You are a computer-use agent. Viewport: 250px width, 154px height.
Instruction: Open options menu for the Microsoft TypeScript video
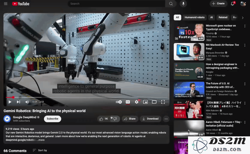point(245,26)
